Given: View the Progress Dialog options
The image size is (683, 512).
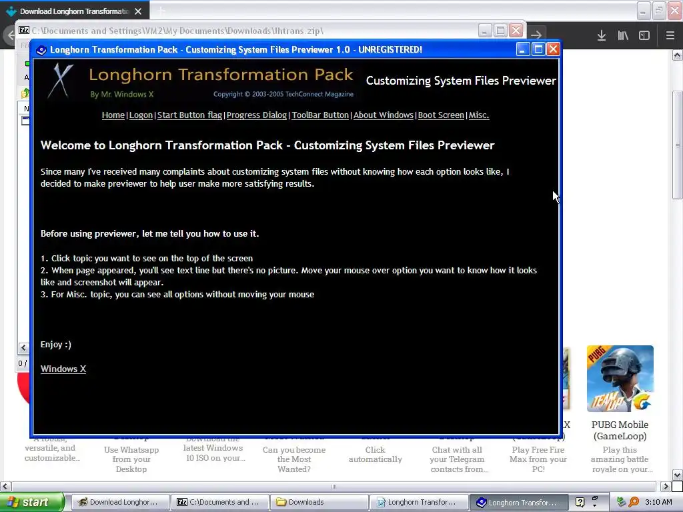Looking at the screenshot, I should pyautogui.click(x=257, y=115).
